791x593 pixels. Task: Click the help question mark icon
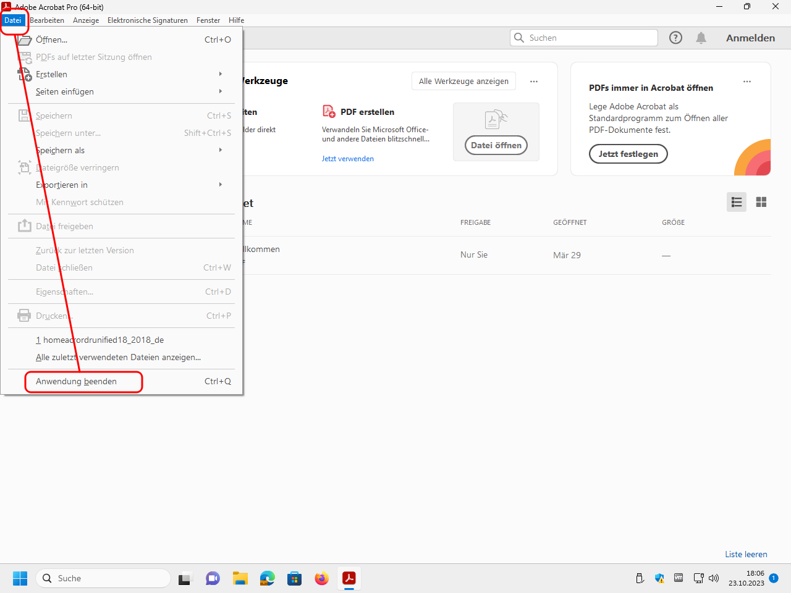click(x=675, y=38)
